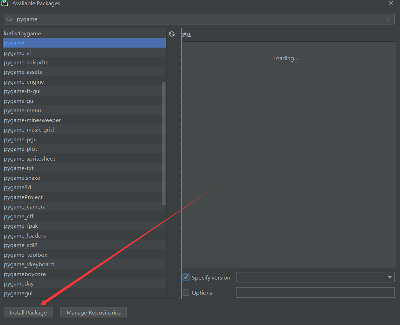This screenshot has height=325, width=400.
Task: Open Manage Repositories
Action: [93, 312]
